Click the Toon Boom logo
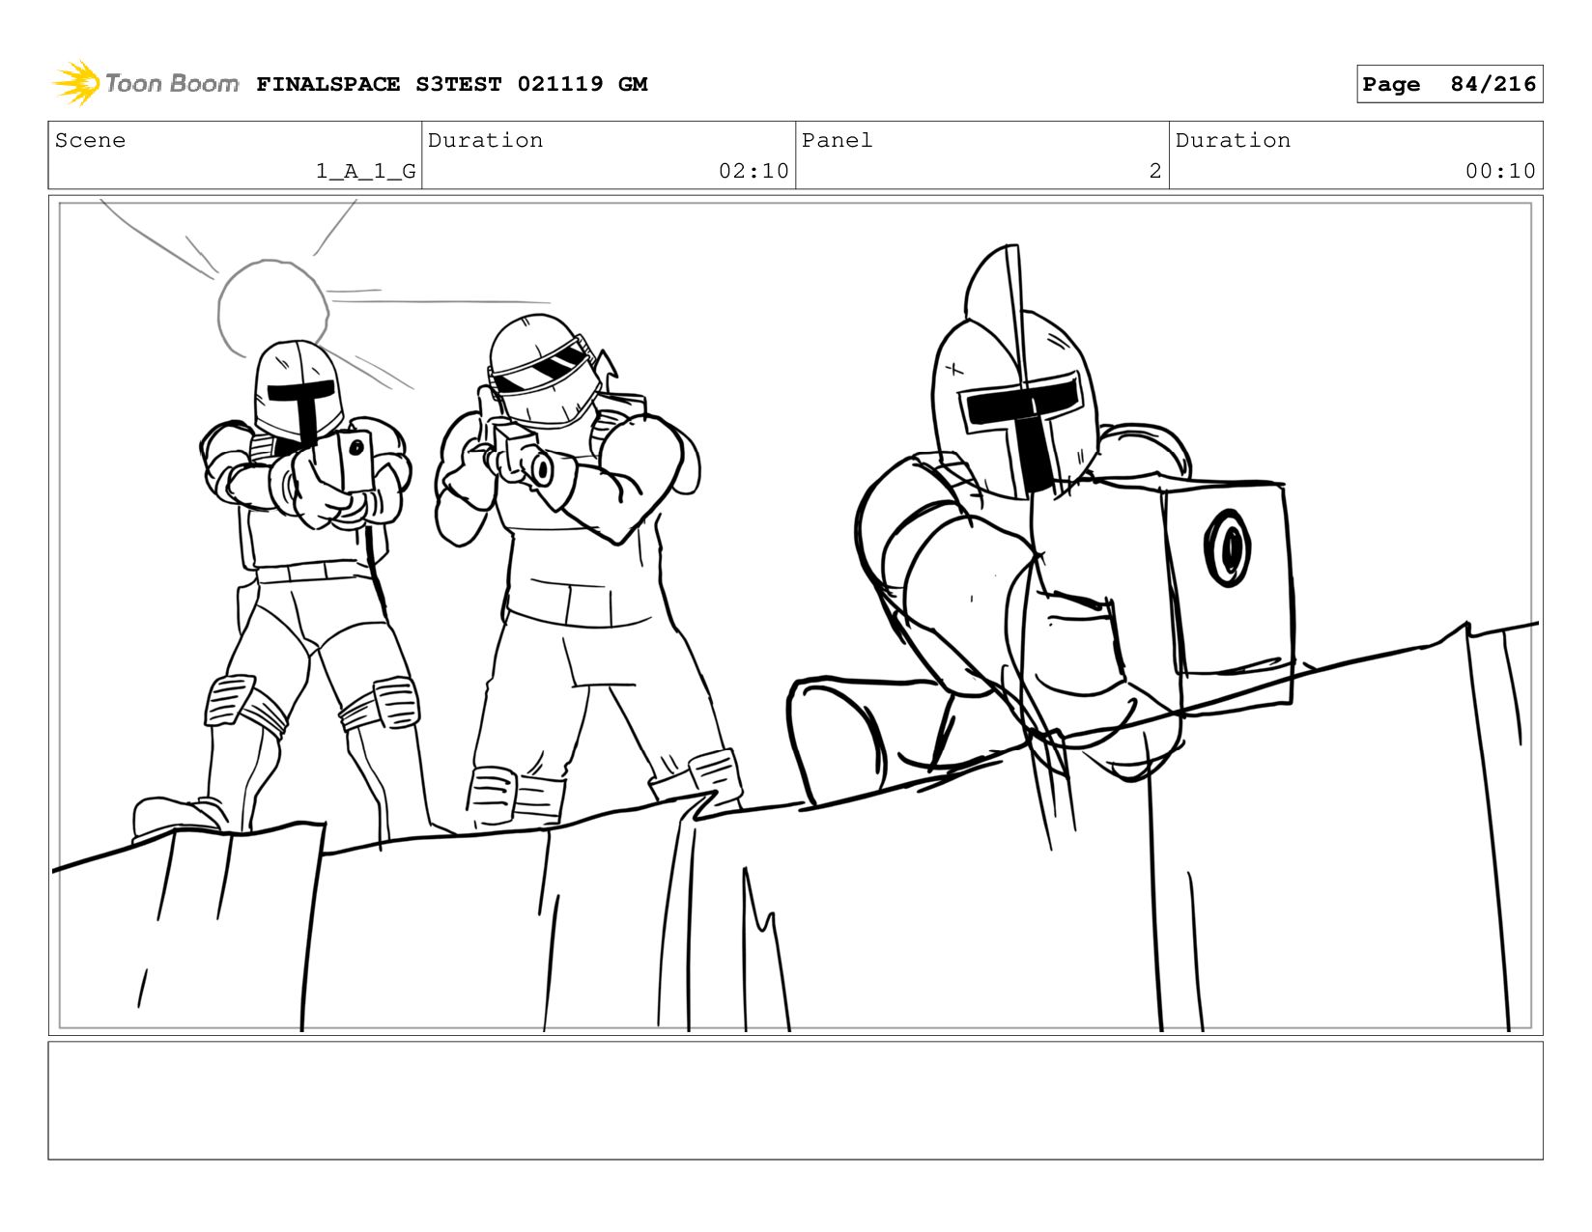 (x=146, y=83)
